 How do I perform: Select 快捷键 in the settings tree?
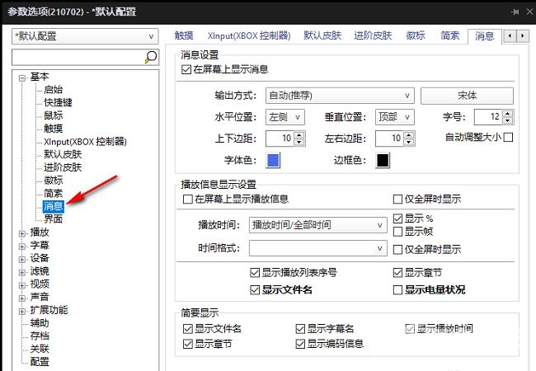point(58,102)
